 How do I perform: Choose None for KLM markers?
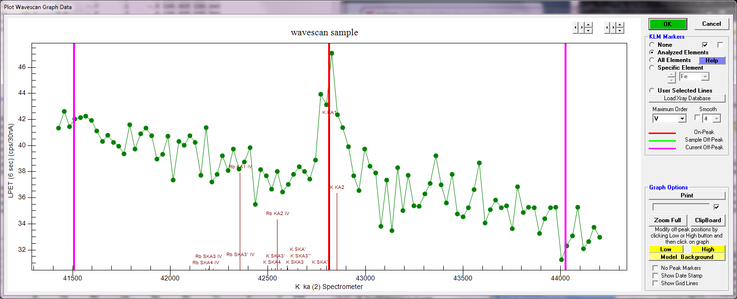pyautogui.click(x=652, y=45)
